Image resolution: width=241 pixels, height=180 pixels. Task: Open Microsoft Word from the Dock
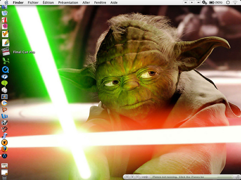[x=5, y=116]
